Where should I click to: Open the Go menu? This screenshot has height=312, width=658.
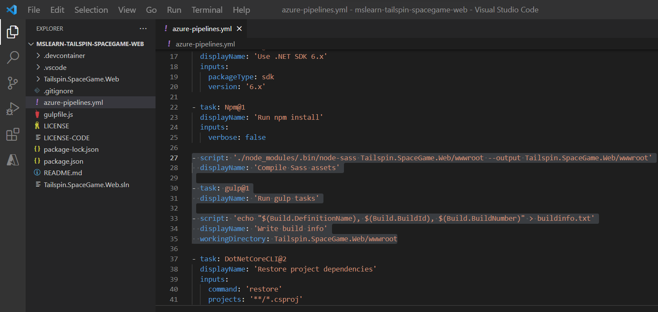(x=151, y=10)
